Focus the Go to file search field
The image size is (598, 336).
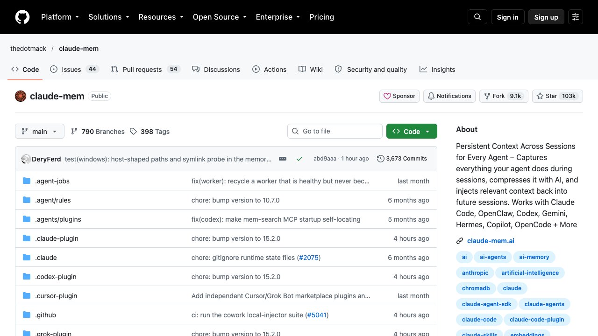point(335,131)
